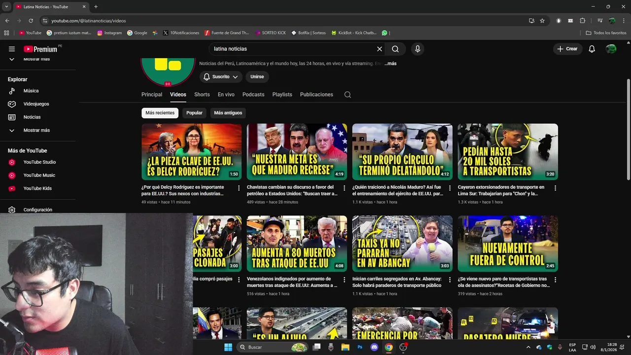
Task: Open Chrome media controls icon
Action: [x=600, y=21]
